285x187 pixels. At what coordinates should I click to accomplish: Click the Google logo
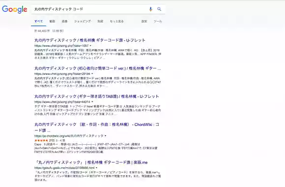[x=15, y=9]
